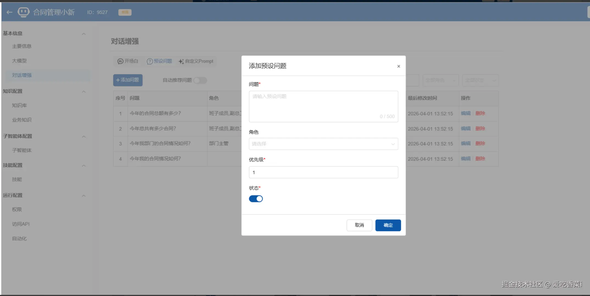The height and width of the screenshot is (296, 590).
Task: Click the 添加问题 button
Action: [128, 80]
